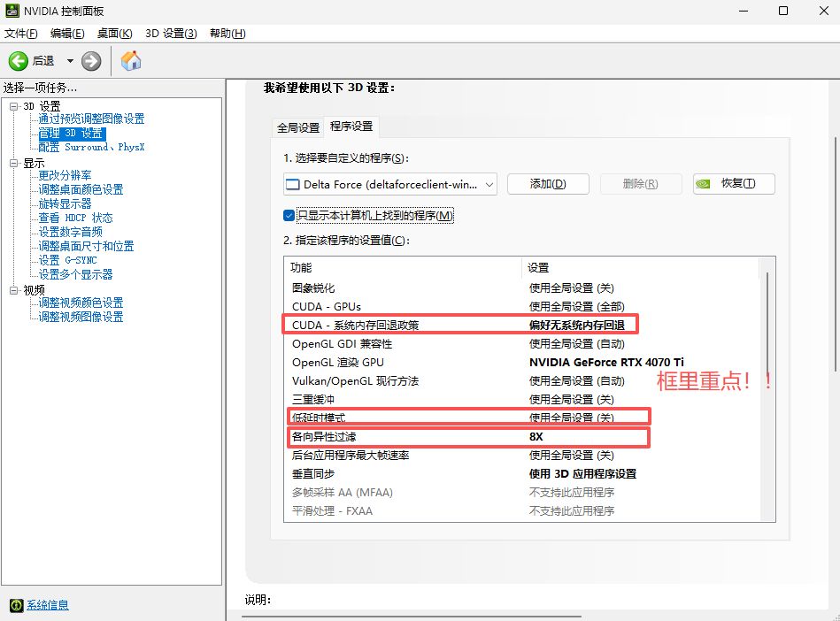Click the 图象锐化 setting row
Viewport: 840px width, 621px height.
522,288
